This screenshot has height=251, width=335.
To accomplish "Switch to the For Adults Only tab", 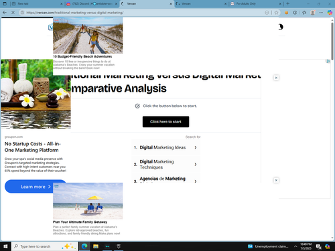I will coord(256,4).
